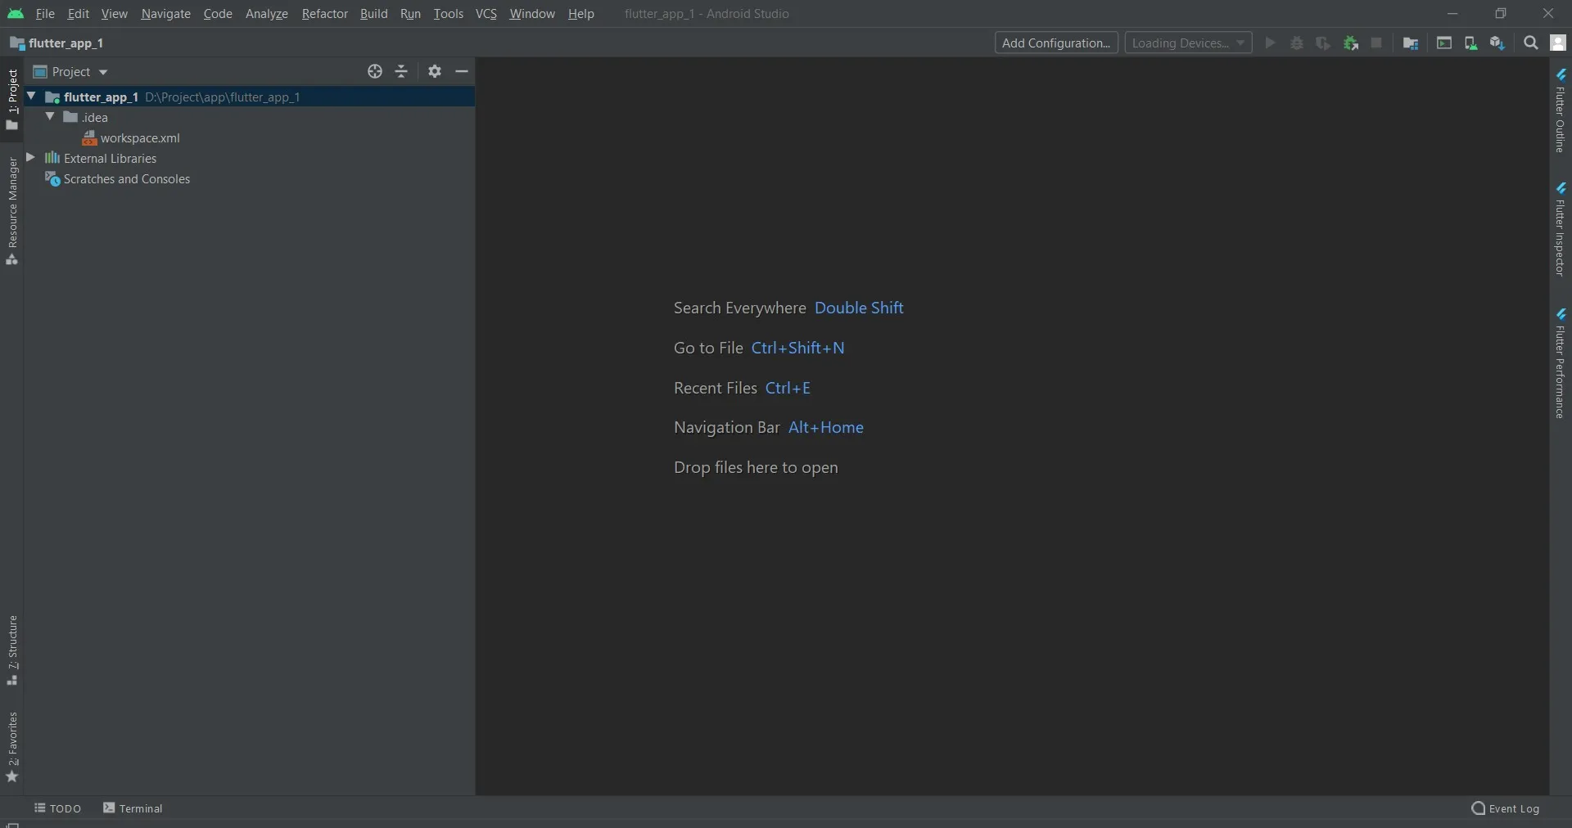Toggle the Flutter Inspector side panel
Screen dimensions: 1572x828
pyautogui.click(x=1560, y=230)
